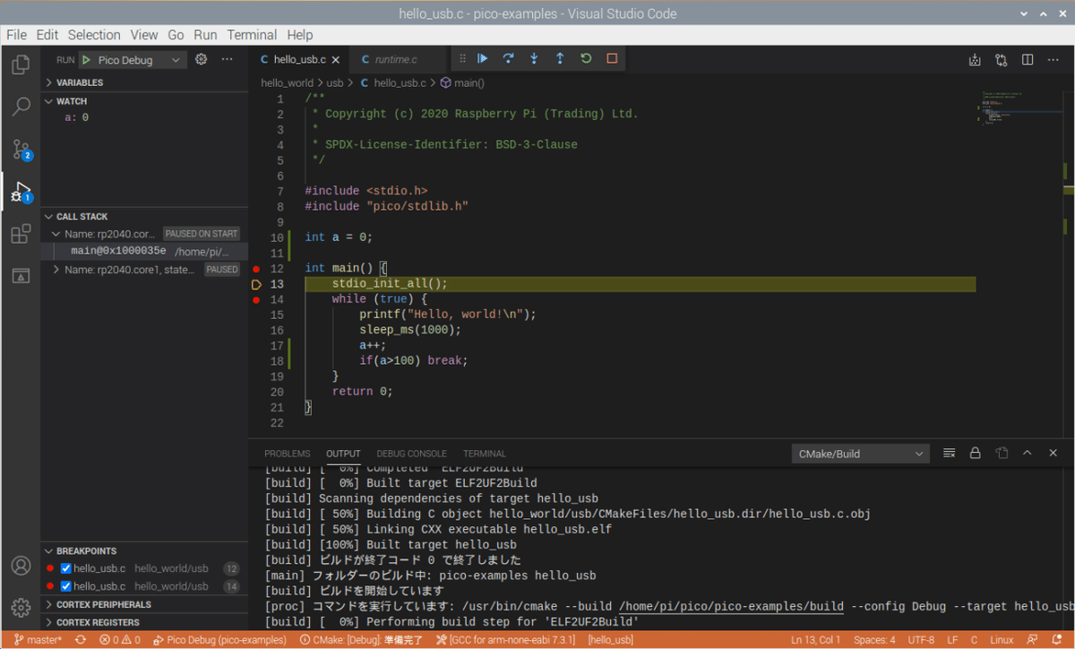This screenshot has width=1075, height=649.
Task: Select Pico Debug configuration dropdown
Action: point(131,60)
